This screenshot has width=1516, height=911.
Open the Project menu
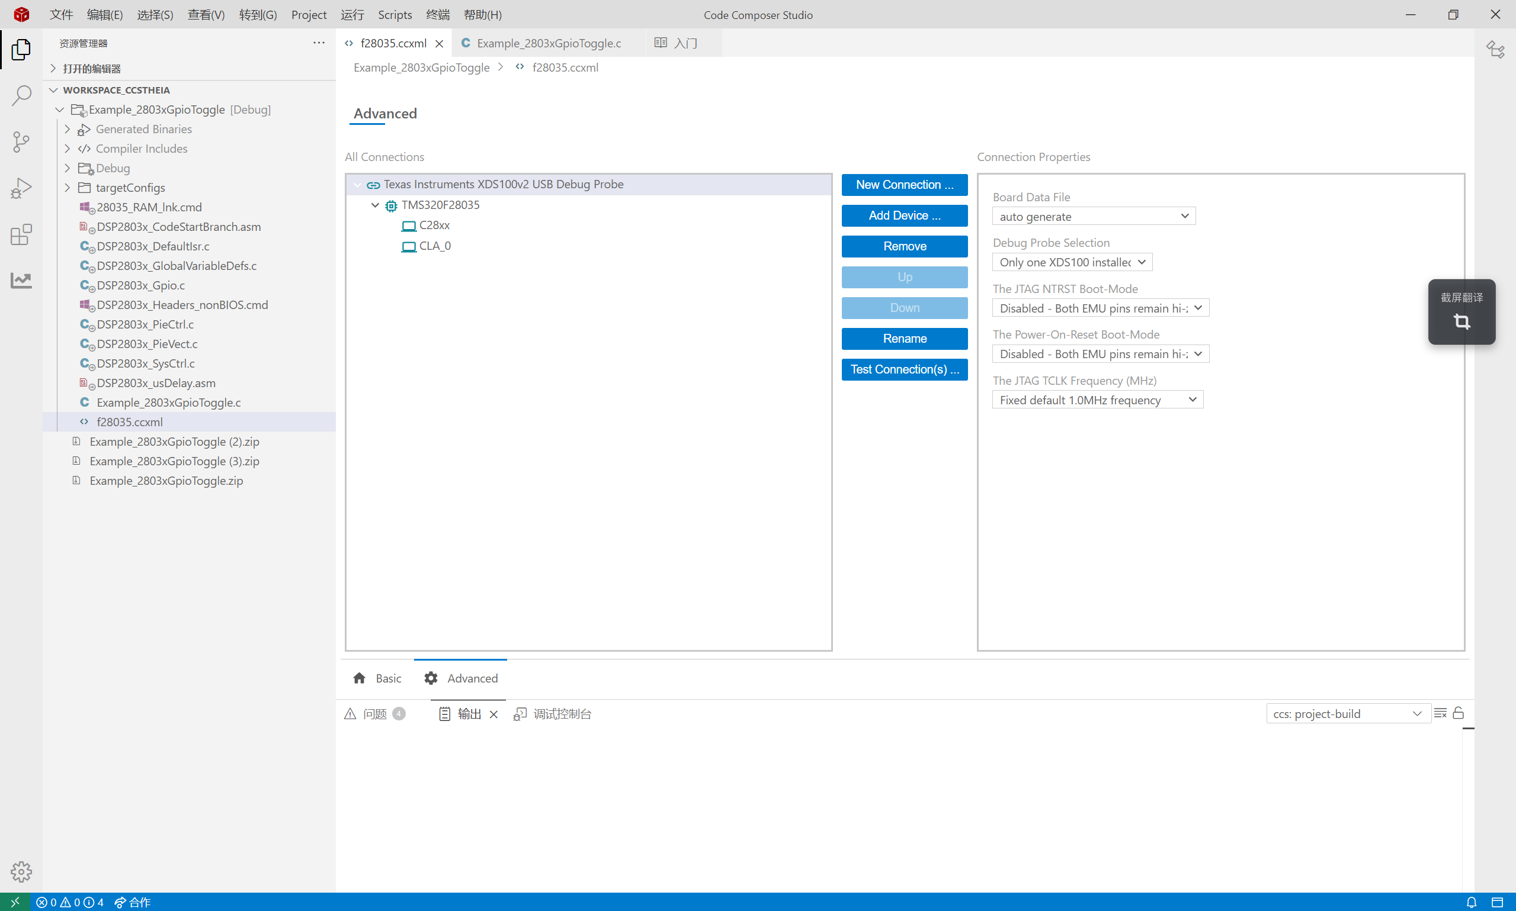click(309, 15)
